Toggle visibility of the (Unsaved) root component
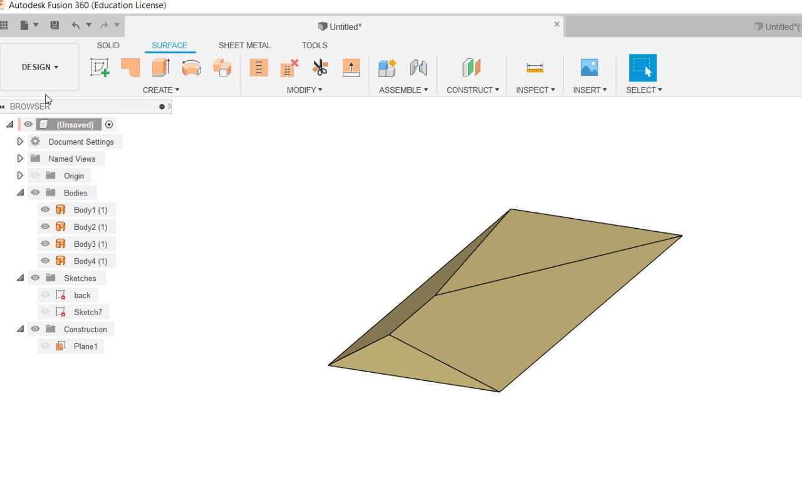The width and height of the screenshot is (802, 485). coord(28,125)
